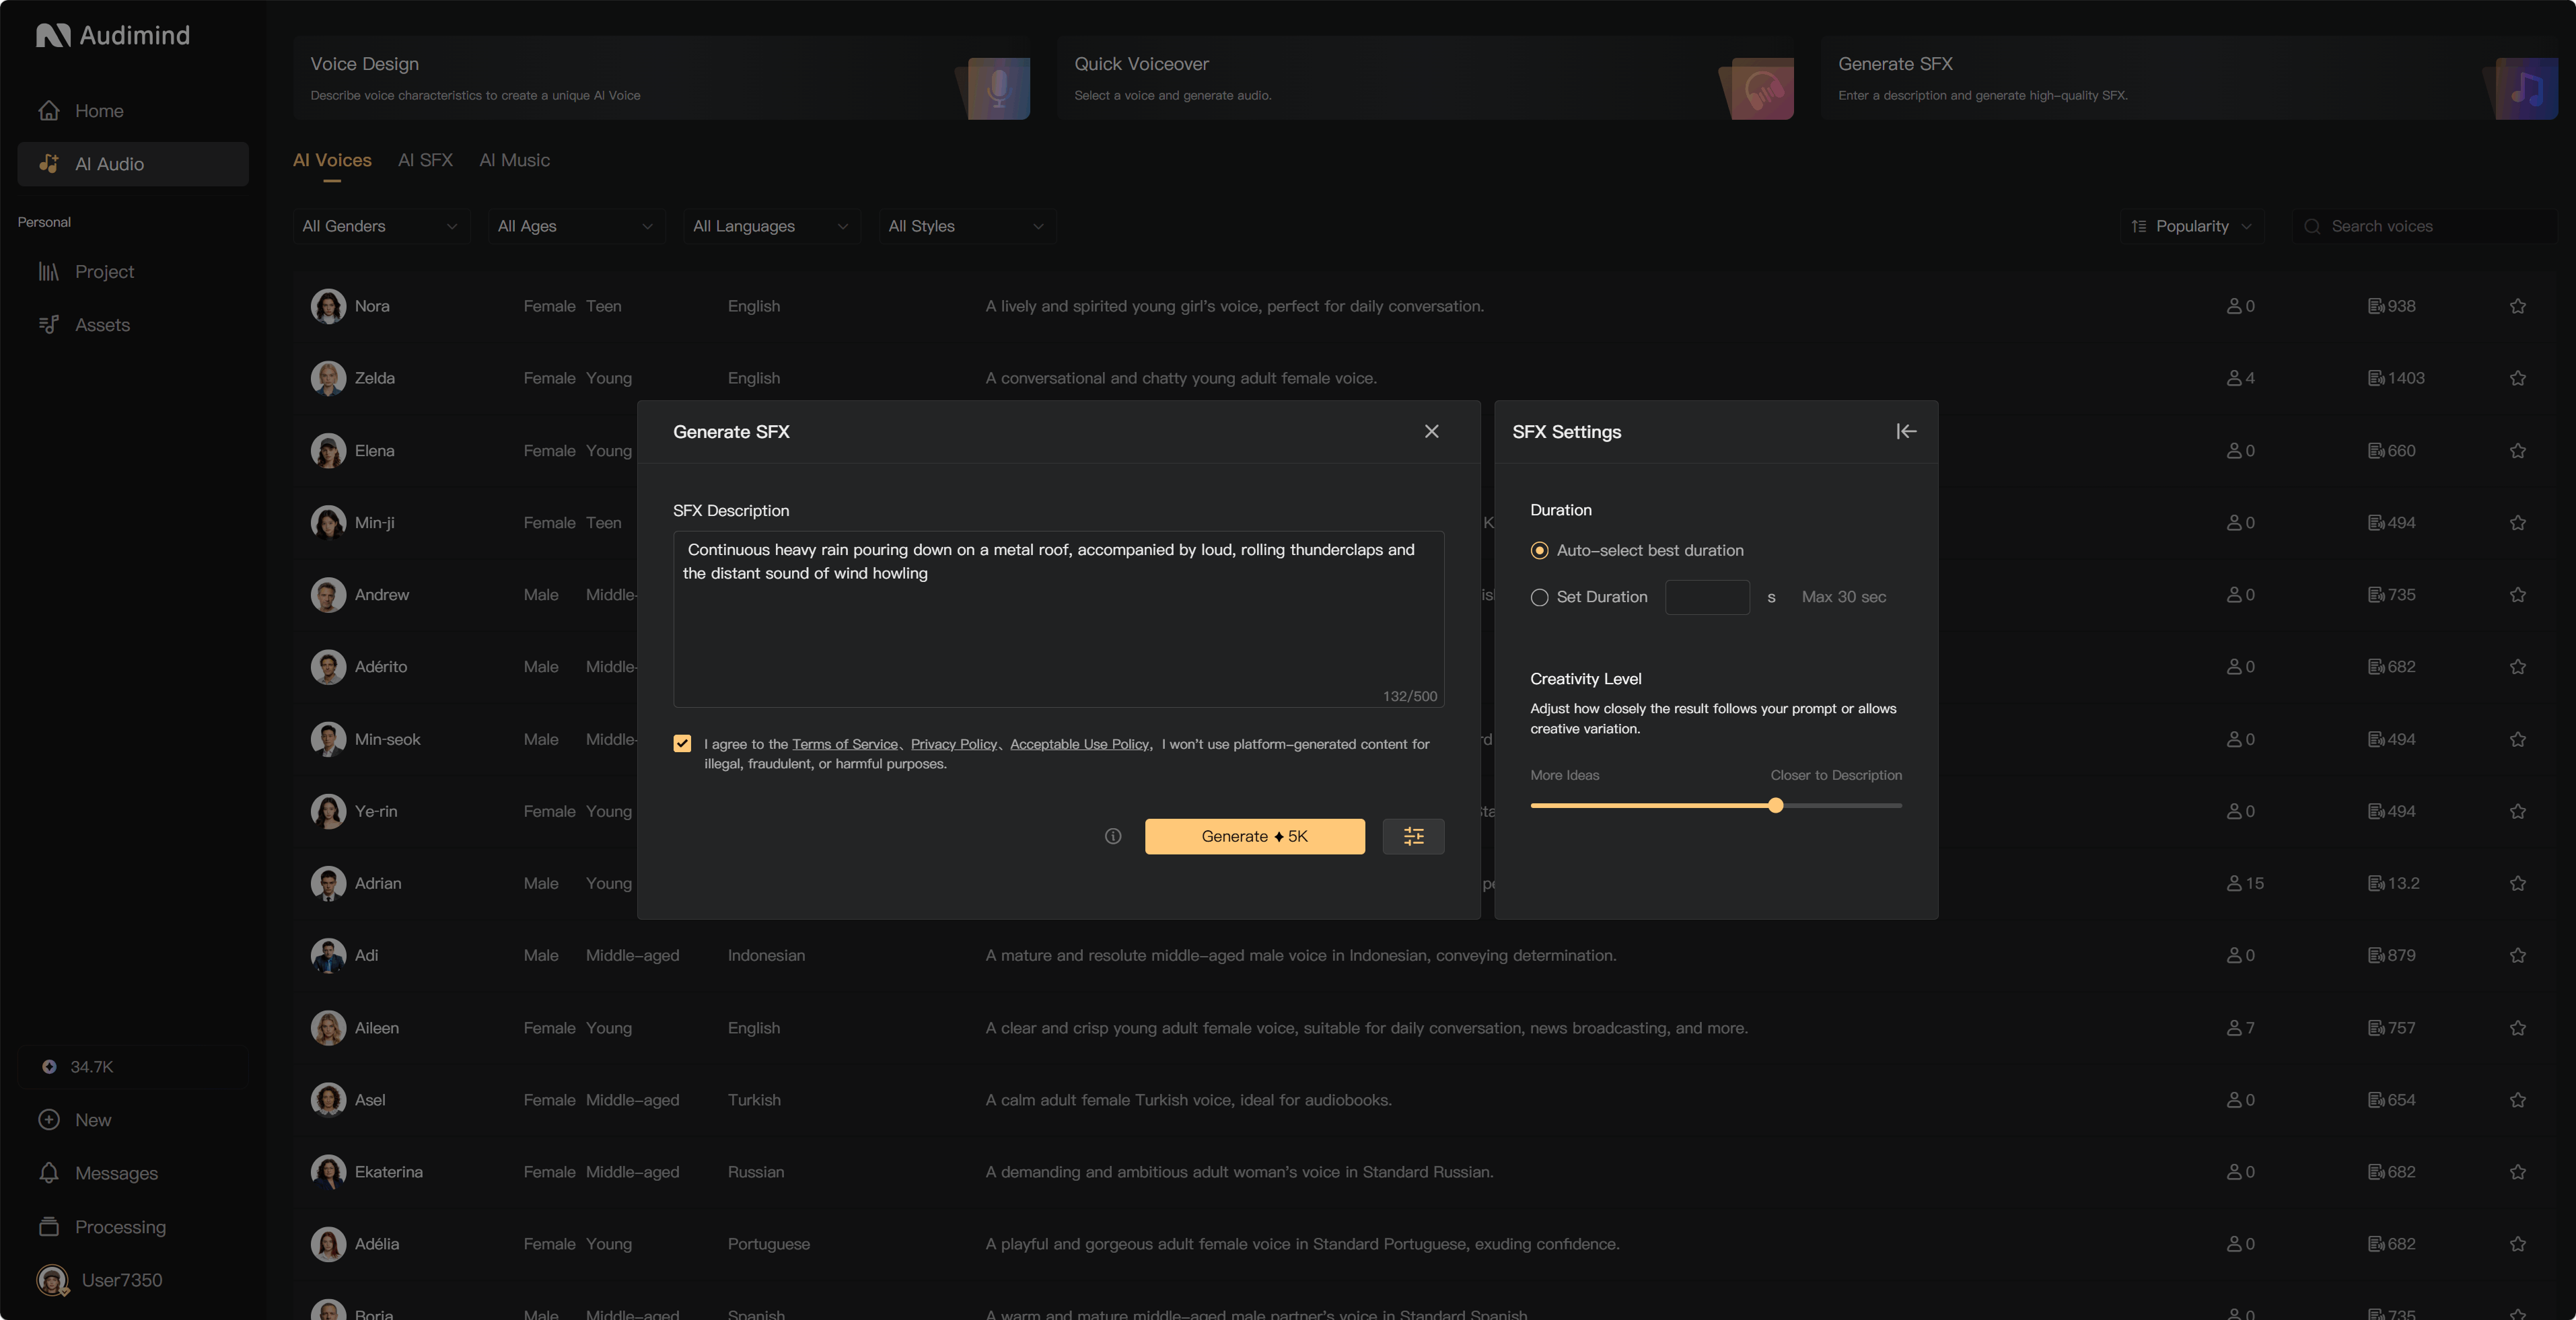Select the Set Duration radio button
This screenshot has height=1320, width=2576.
click(x=1539, y=597)
